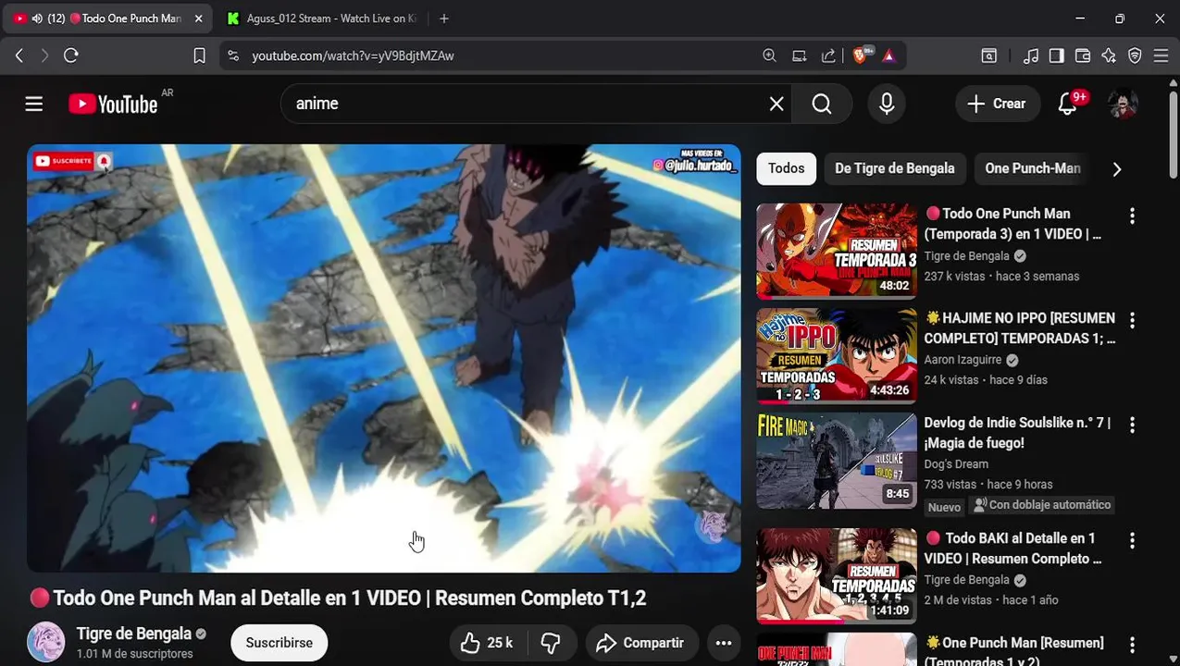This screenshot has height=666, width=1180.
Task: Close the Todo One Punch Man browser tab
Action: coord(198,18)
